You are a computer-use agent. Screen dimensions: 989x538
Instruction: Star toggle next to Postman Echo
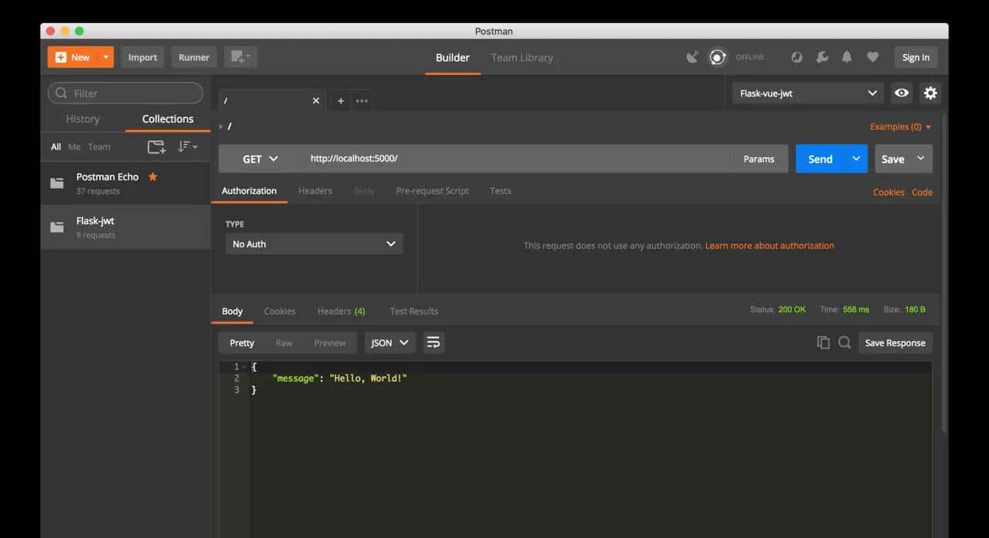coord(152,177)
